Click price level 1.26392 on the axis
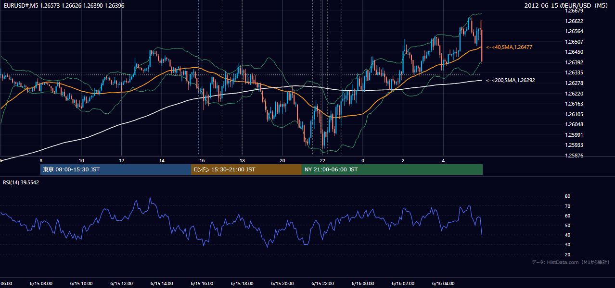 tap(574, 62)
